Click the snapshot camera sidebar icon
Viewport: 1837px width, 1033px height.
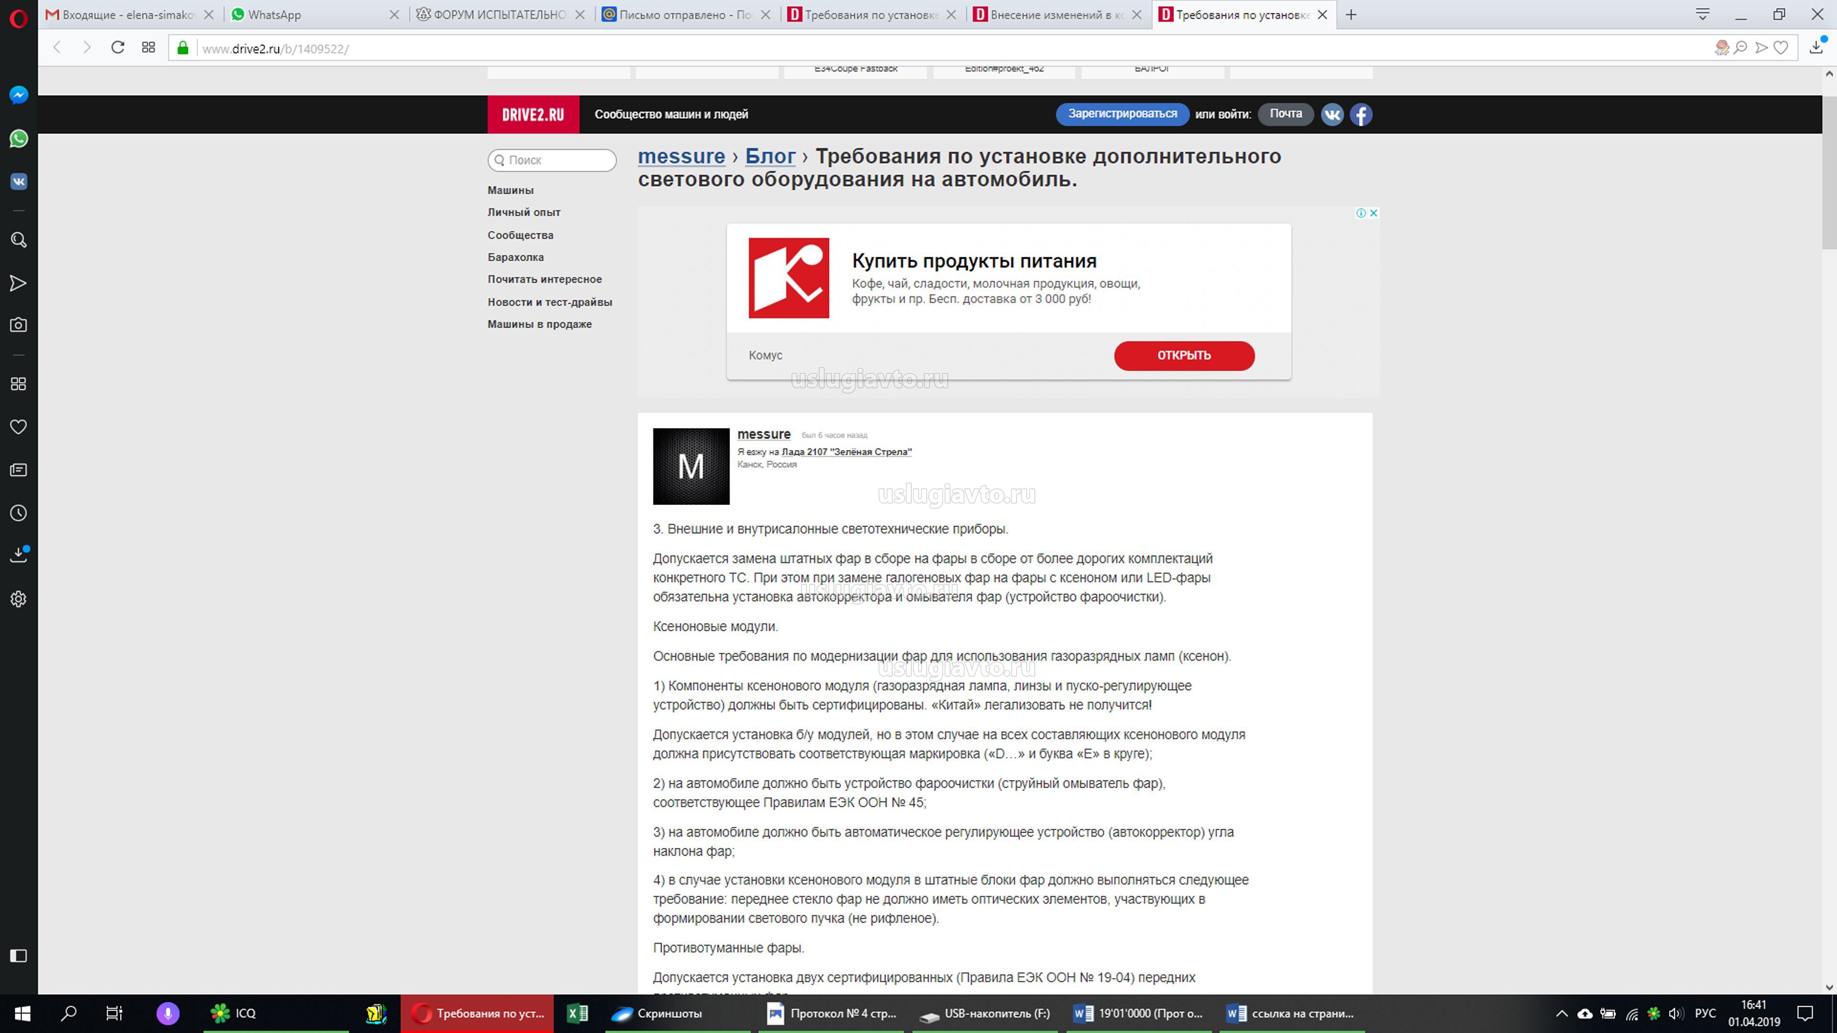19,325
